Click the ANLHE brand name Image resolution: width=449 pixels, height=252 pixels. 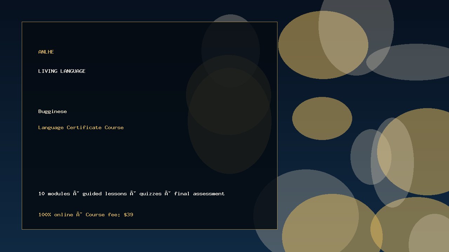pos(46,52)
